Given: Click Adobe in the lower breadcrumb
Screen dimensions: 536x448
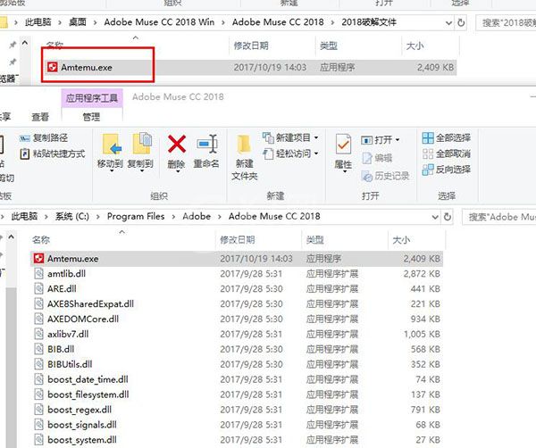Looking at the screenshot, I should tap(197, 217).
